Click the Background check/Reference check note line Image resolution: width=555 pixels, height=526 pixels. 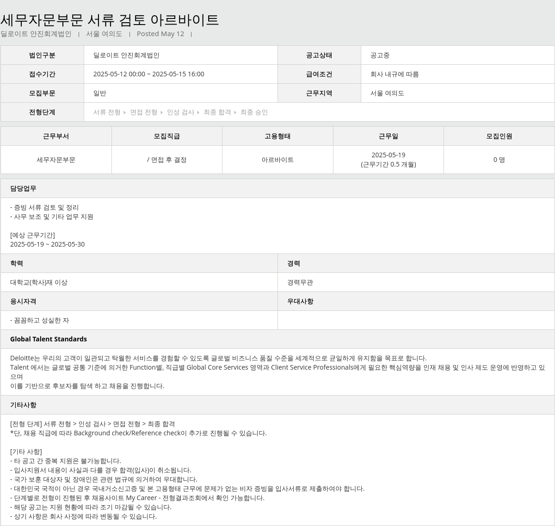[x=138, y=433]
